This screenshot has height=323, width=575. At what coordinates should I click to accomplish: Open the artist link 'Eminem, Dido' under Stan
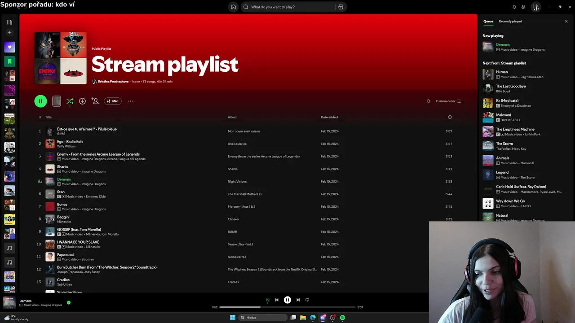coord(96,196)
